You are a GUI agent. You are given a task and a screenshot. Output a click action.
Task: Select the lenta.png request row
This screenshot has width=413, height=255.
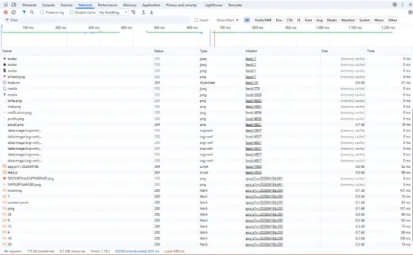206,101
